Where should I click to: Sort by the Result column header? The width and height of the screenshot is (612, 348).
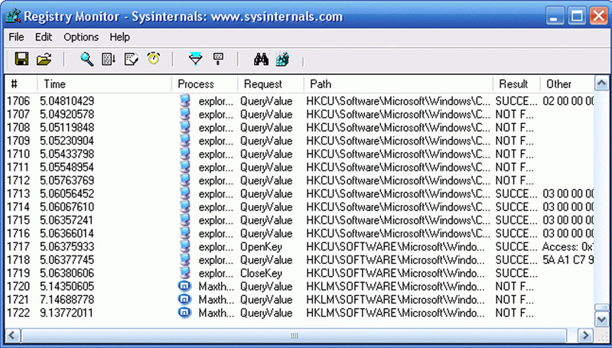click(516, 84)
